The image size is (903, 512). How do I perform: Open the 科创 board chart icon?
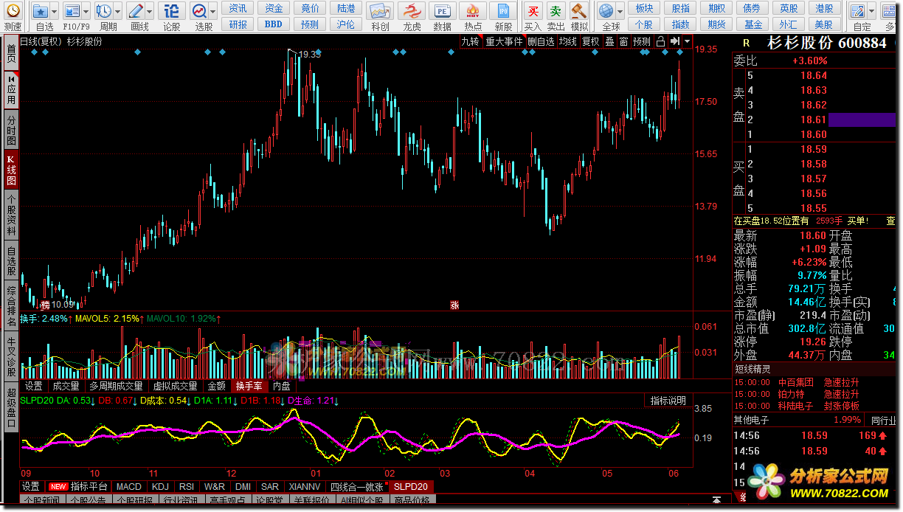[x=380, y=11]
